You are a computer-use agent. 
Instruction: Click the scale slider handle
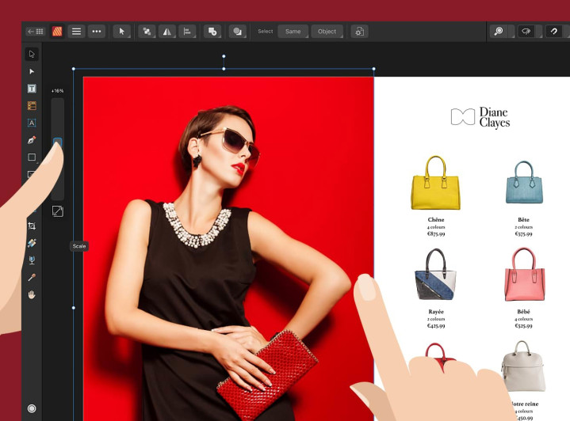[x=57, y=142]
